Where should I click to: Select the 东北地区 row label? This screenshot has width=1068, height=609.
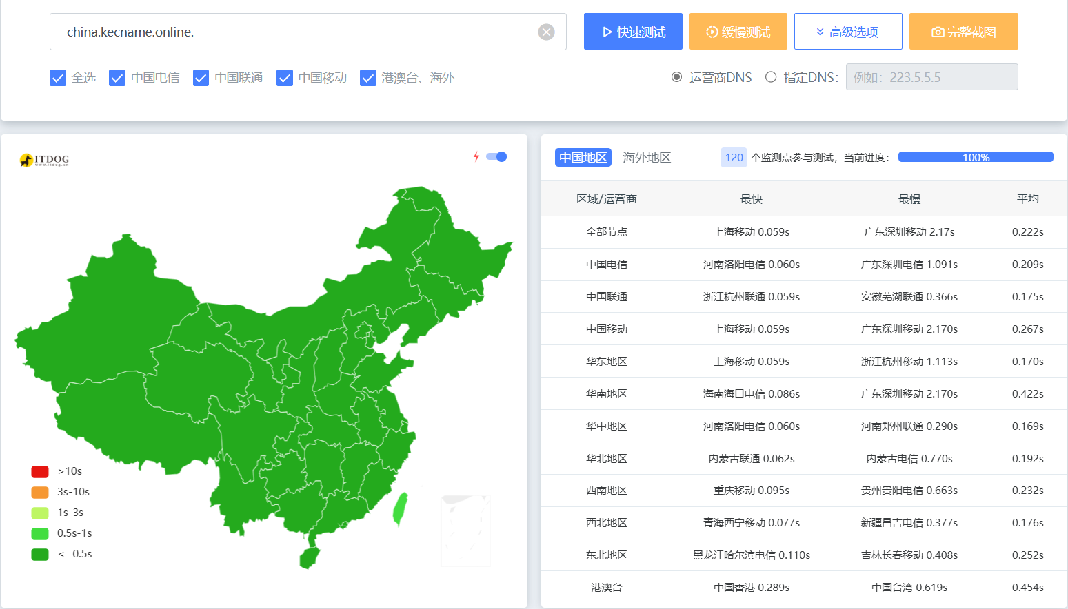pyautogui.click(x=607, y=555)
